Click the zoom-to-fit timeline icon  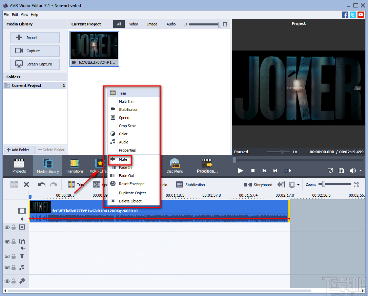pyautogui.click(x=356, y=185)
